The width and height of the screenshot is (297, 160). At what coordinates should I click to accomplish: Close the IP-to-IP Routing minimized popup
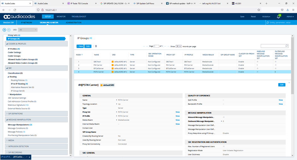tap(30, 157)
